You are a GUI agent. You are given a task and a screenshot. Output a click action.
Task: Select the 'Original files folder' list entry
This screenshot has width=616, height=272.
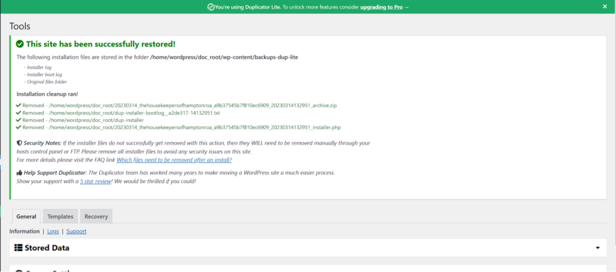[x=46, y=82]
